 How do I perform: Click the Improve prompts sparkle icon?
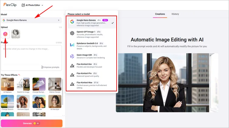pos(42,67)
